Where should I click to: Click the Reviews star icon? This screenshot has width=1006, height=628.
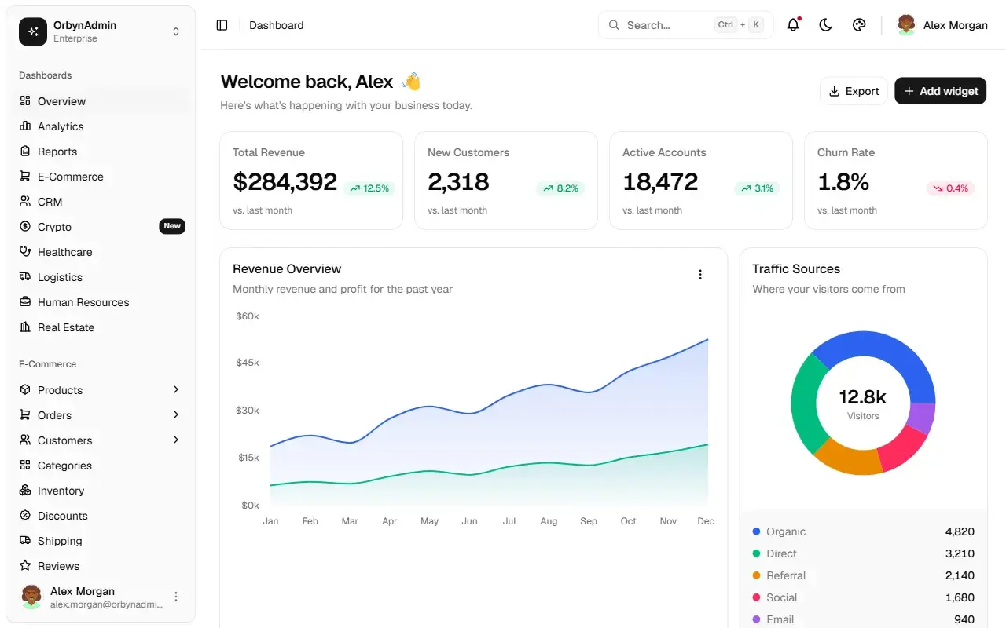(x=25, y=566)
